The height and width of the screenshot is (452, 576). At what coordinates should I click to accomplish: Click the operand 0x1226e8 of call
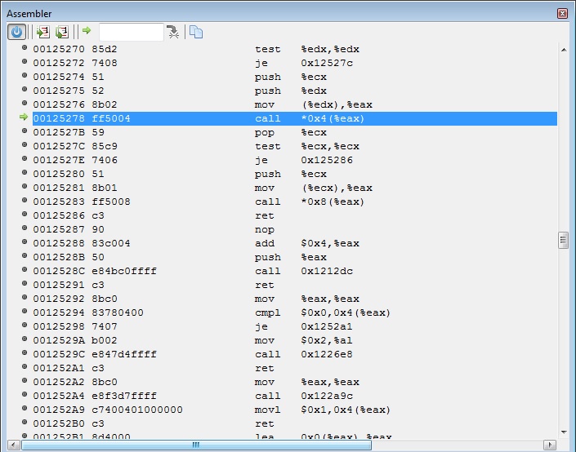tap(327, 354)
